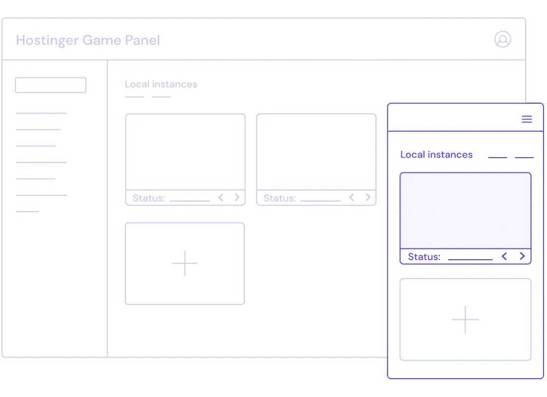Select the first desktop instance preview
This screenshot has height=397, width=547.
click(x=185, y=152)
